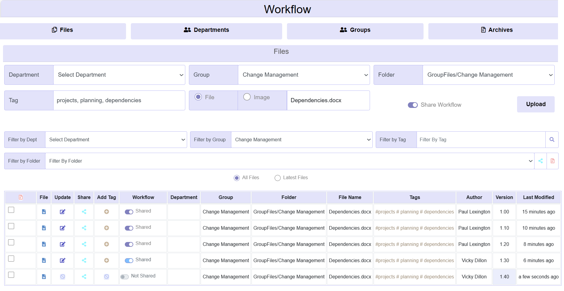Share the file with version 1.10
The image size is (564, 291).
[84, 228]
